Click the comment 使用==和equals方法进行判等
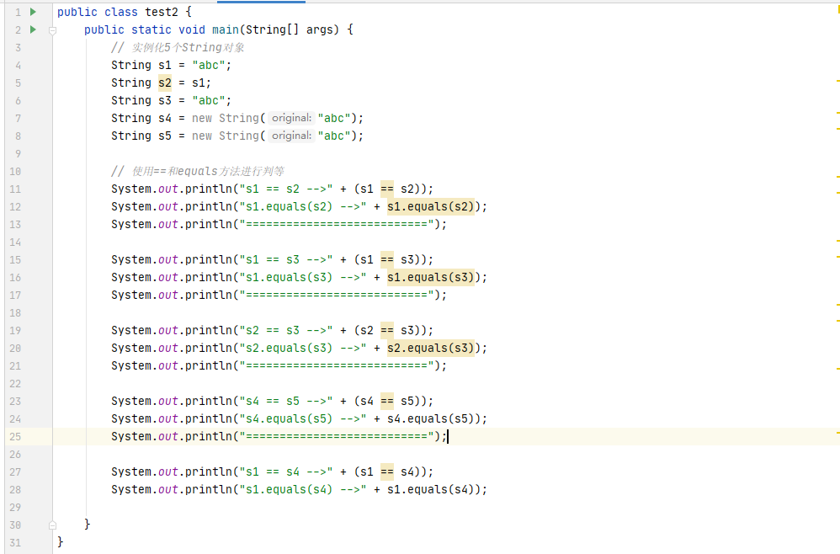Screen dimensions: 840x554 198,171
